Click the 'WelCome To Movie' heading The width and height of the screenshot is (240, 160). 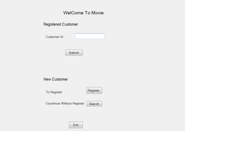click(x=84, y=13)
